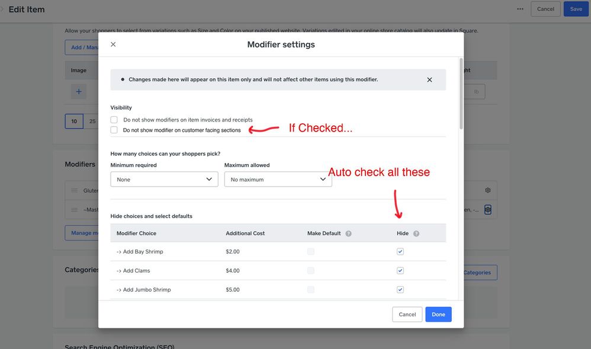Click Done in the Modifier settings dialog
Screen dimensions: 591x349
point(438,315)
